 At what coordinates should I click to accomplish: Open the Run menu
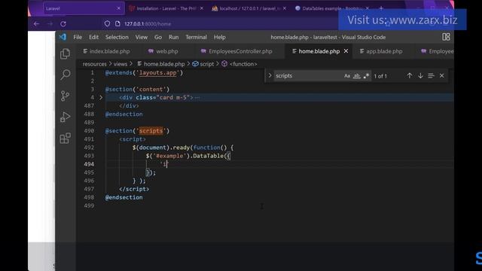(174, 37)
